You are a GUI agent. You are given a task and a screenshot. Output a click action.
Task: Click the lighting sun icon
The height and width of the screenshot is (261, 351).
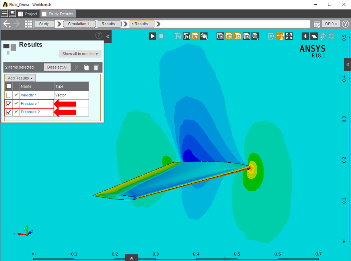305,36
